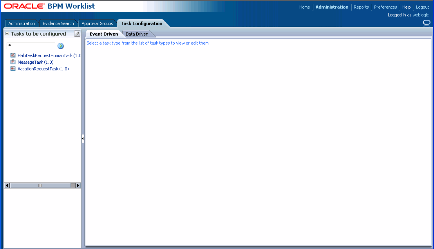
Task: Switch to the Data Driven tab
Action: pyautogui.click(x=137, y=34)
